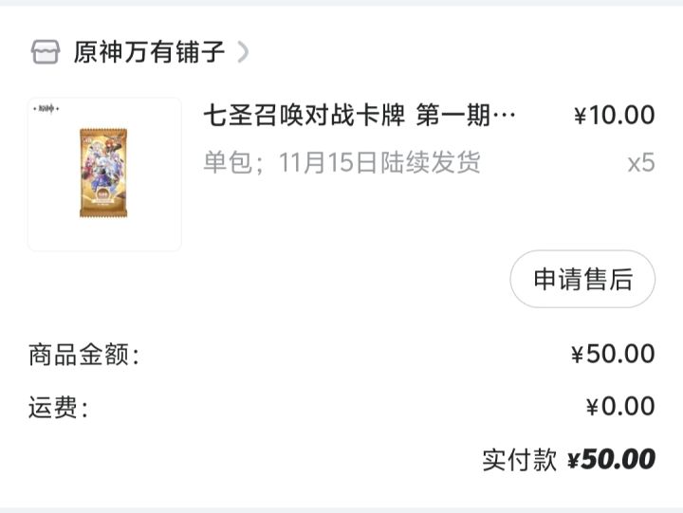Viewport: 683px width, 513px height.
Task: Expand the store page chevron arrow
Action: [243, 52]
